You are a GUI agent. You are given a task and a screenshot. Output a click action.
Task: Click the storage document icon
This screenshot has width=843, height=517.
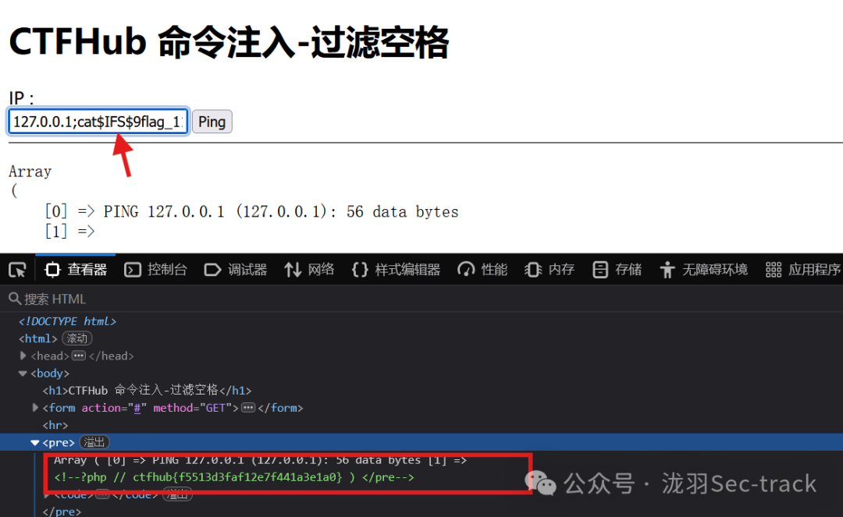(600, 270)
